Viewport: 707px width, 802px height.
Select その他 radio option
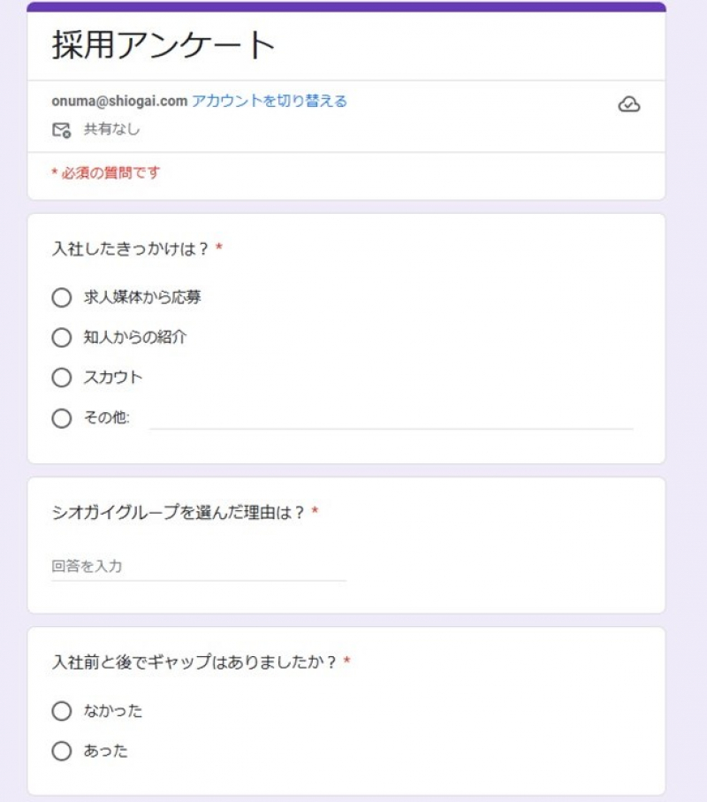61,418
